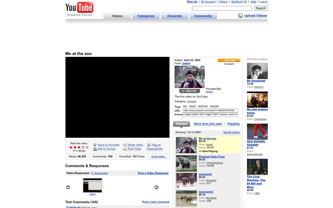Image resolution: width=333 pixels, height=208 pixels.
Task: Open the Playlists tab
Action: point(233,124)
